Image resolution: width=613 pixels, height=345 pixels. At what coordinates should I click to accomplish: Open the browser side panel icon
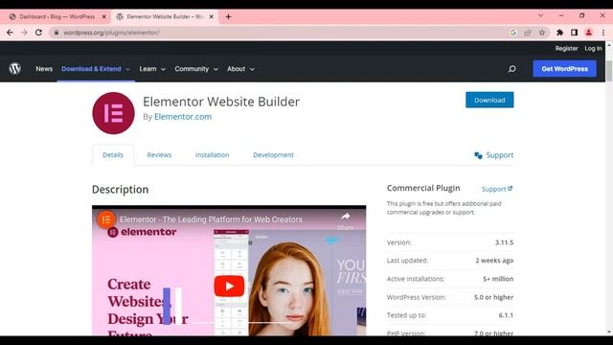click(x=574, y=33)
